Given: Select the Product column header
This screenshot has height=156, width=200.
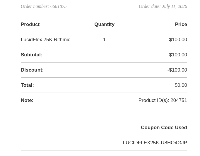Looking at the screenshot, I should 30,24.
